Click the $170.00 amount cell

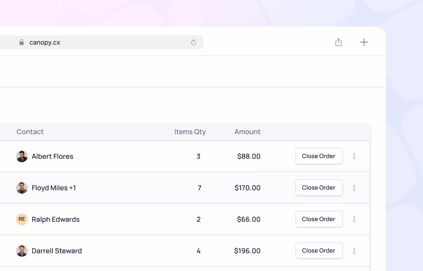[x=247, y=188]
